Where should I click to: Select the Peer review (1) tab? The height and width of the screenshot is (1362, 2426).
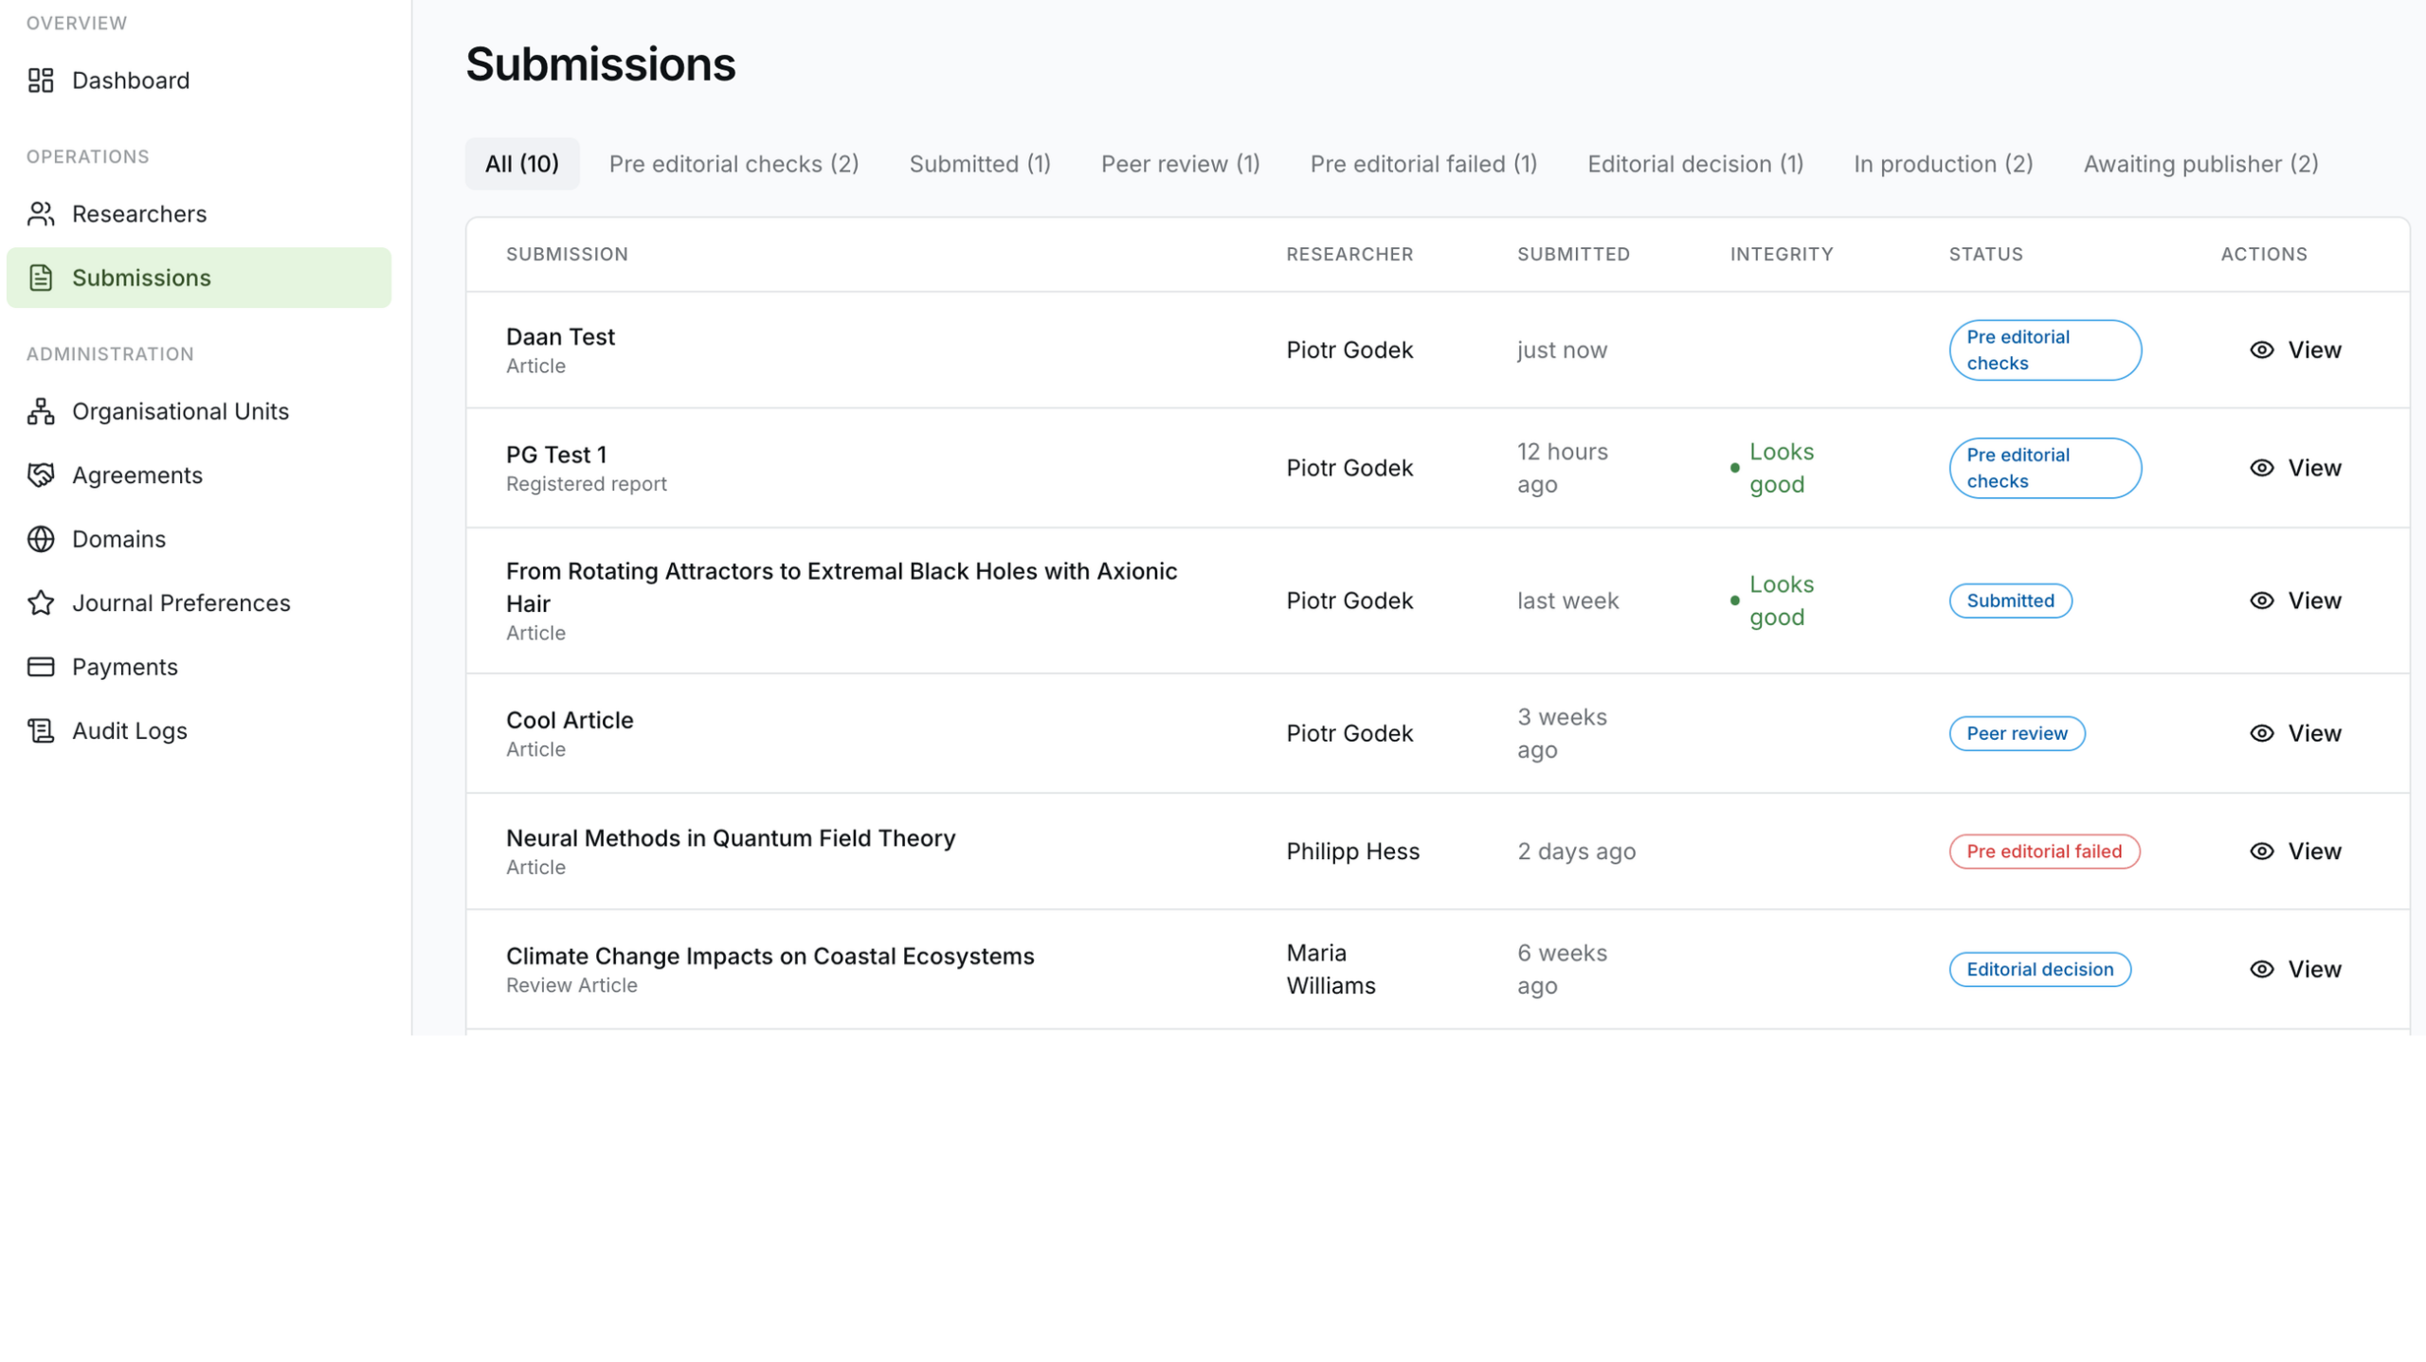[x=1180, y=164]
